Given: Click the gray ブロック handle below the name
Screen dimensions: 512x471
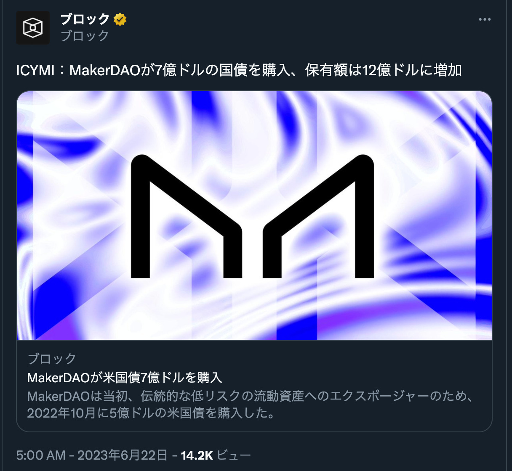Looking at the screenshot, I should [x=85, y=36].
